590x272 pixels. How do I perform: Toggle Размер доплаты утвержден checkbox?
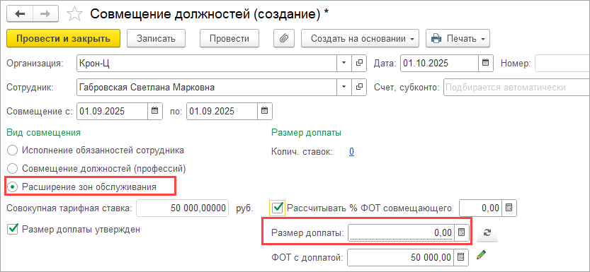(13, 229)
